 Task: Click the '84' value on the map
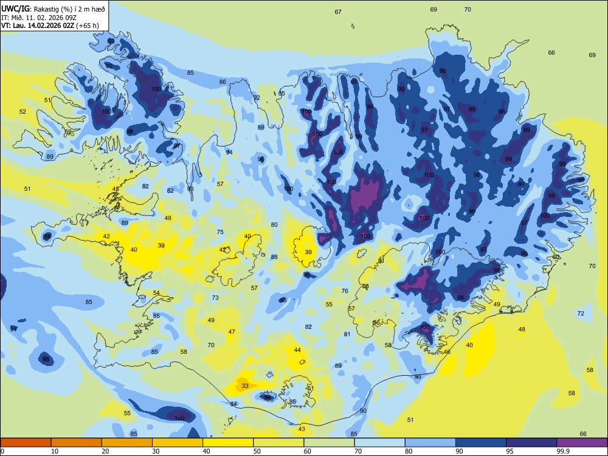pyautogui.click(x=233, y=404)
